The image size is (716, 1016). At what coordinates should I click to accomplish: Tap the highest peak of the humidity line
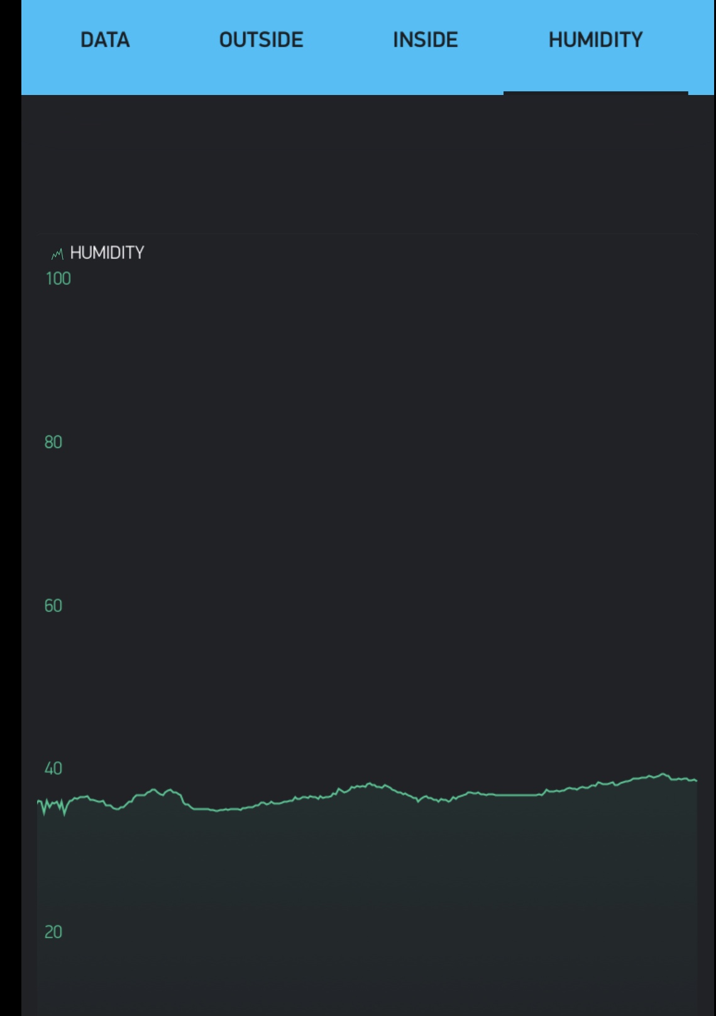coord(663,774)
